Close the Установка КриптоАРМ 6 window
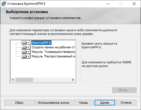The width and height of the screenshot is (141, 110). [x=134, y=4]
